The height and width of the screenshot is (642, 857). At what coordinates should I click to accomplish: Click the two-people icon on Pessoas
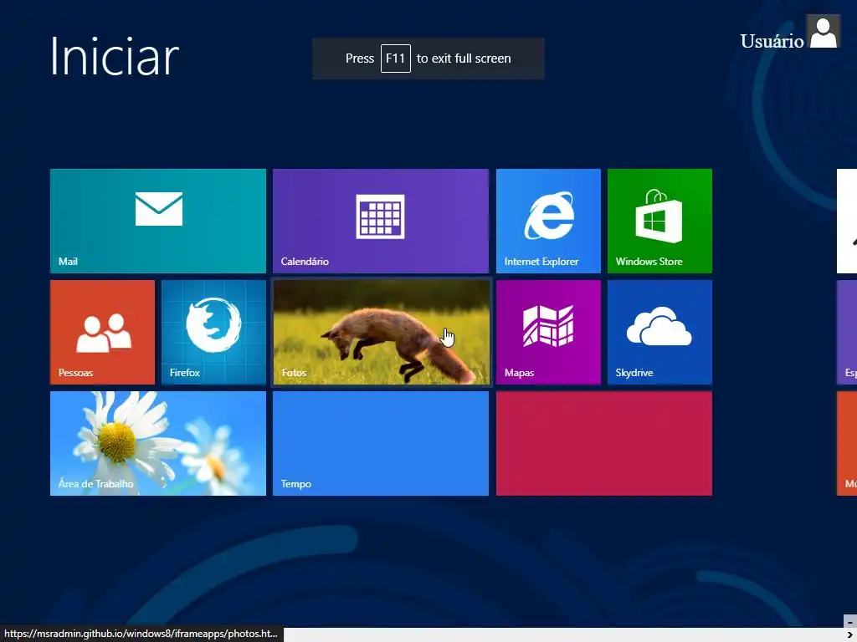tap(104, 333)
